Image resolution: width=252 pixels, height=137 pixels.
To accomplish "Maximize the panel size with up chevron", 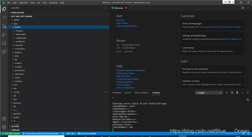I will 243,93.
